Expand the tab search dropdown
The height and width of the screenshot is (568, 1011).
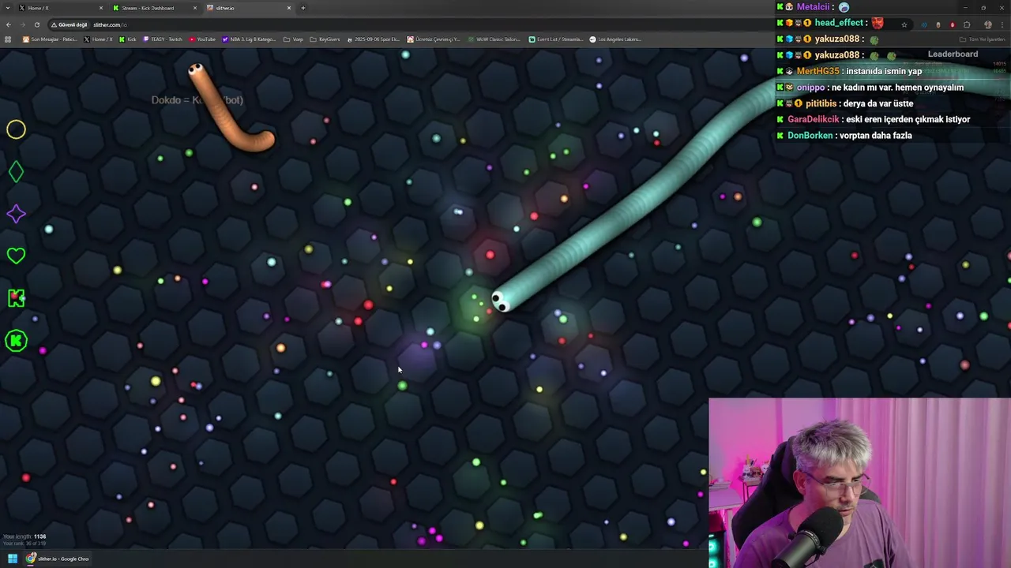coord(6,8)
